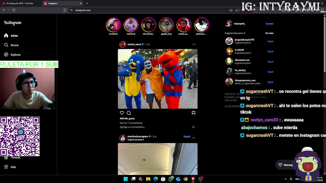
Task: Open site settings icon beside URL
Action: 71,10
